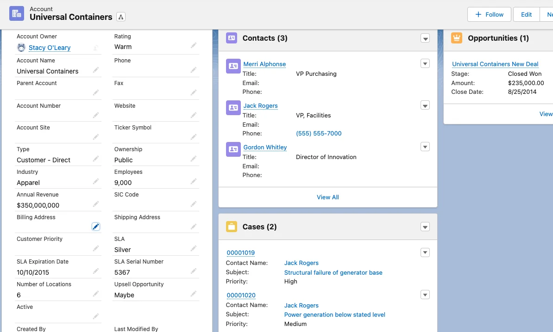The image size is (553, 332).
Task: Click Stacy O'Leary avatar image
Action: pos(21,48)
